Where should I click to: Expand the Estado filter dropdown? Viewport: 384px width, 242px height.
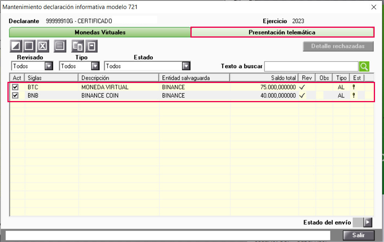[186, 66]
